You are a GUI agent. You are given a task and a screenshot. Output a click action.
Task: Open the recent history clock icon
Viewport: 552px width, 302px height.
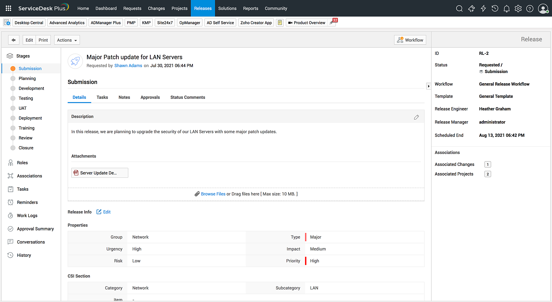click(x=495, y=9)
